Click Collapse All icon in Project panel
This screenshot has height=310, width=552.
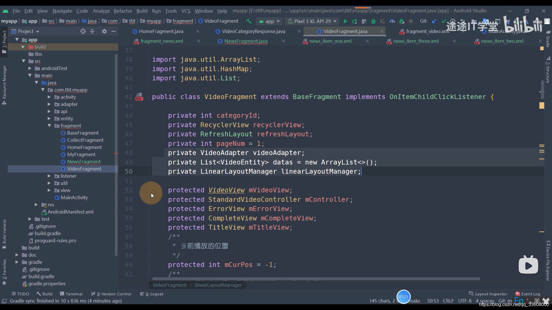(92, 31)
